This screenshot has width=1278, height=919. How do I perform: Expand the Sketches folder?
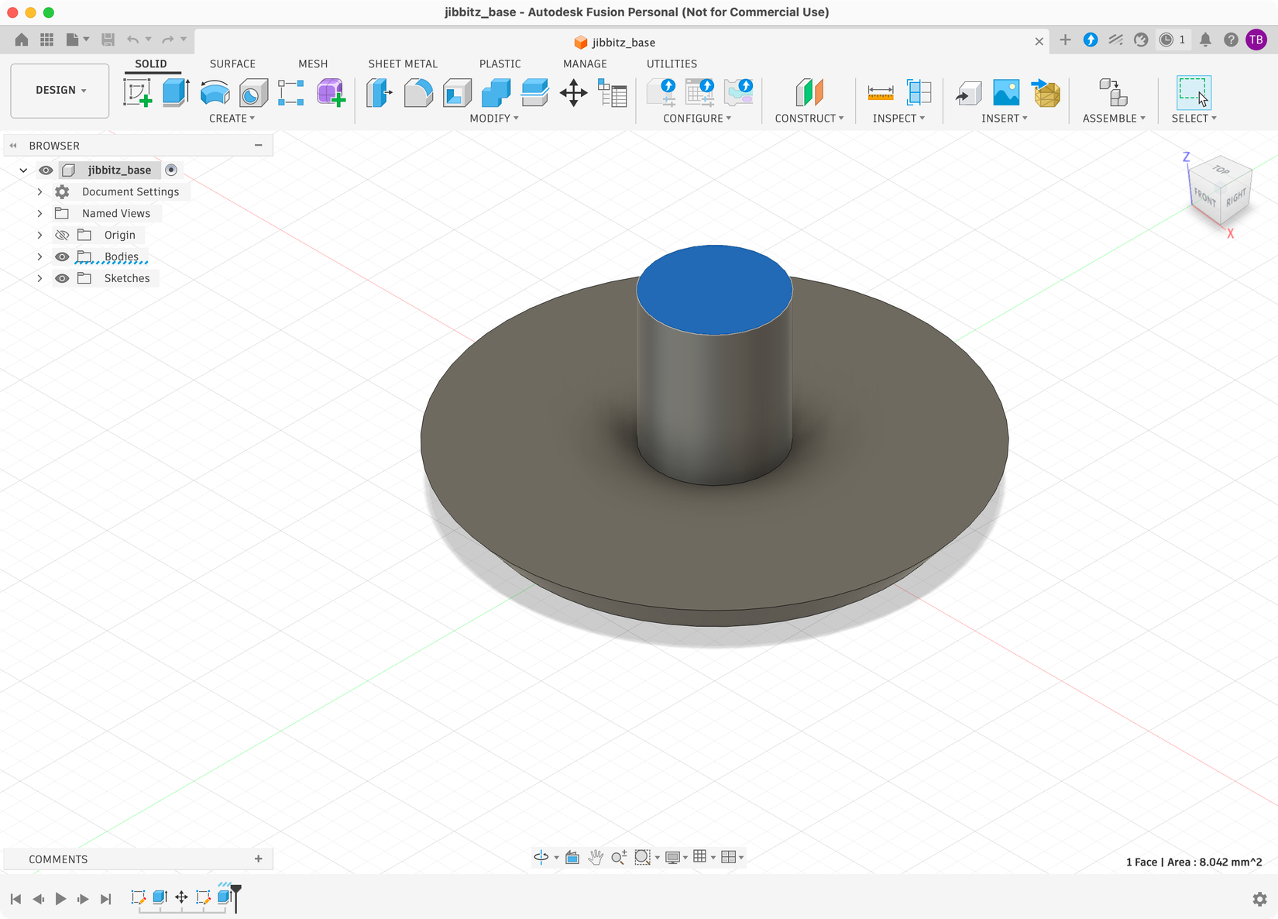pyautogui.click(x=40, y=279)
